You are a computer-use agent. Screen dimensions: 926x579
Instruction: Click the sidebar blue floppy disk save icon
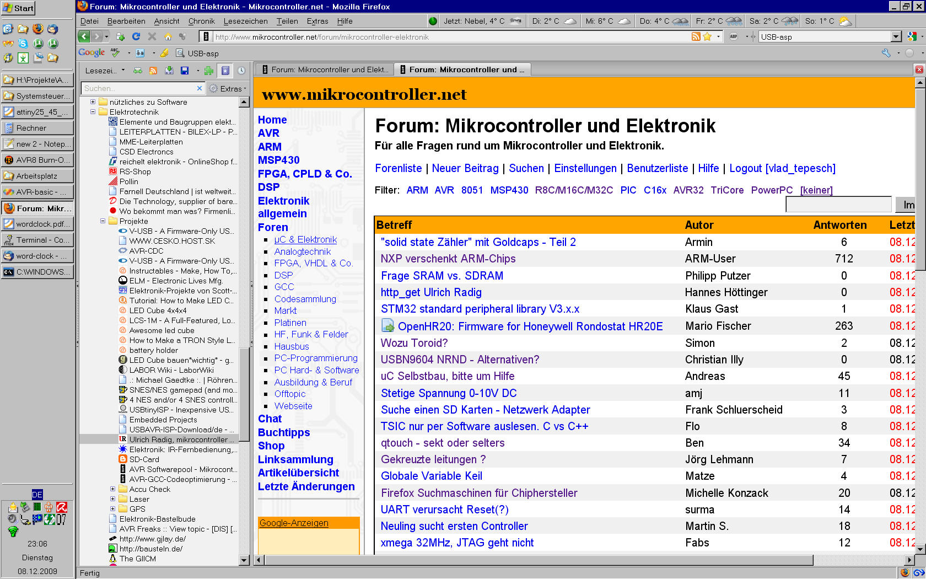[185, 71]
